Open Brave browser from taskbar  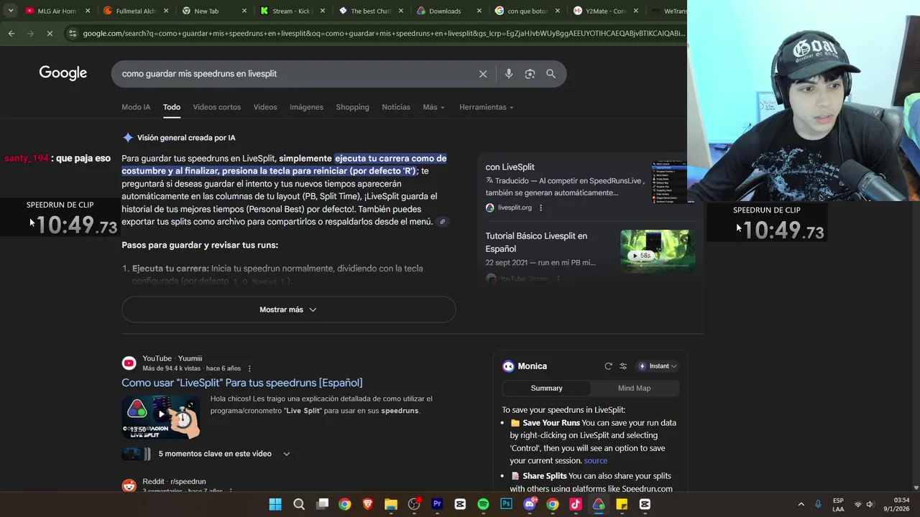coord(368,504)
